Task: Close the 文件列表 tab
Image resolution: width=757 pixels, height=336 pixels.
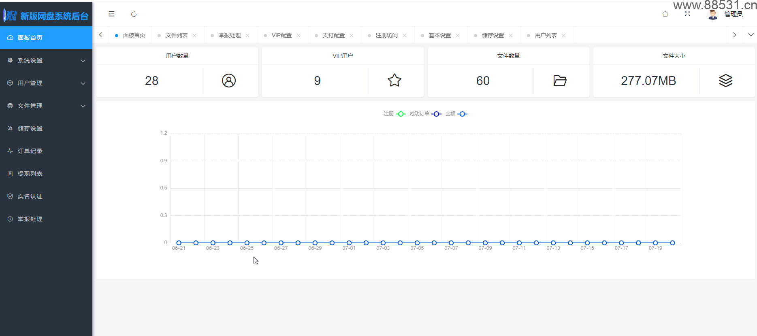Action: tap(194, 36)
